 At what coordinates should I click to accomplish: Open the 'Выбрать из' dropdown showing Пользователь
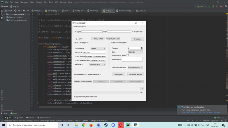tap(97, 64)
